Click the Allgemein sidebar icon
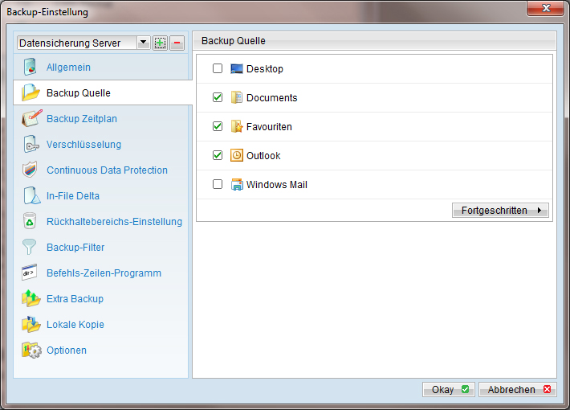Screen dimensions: 570x410 click(31, 67)
